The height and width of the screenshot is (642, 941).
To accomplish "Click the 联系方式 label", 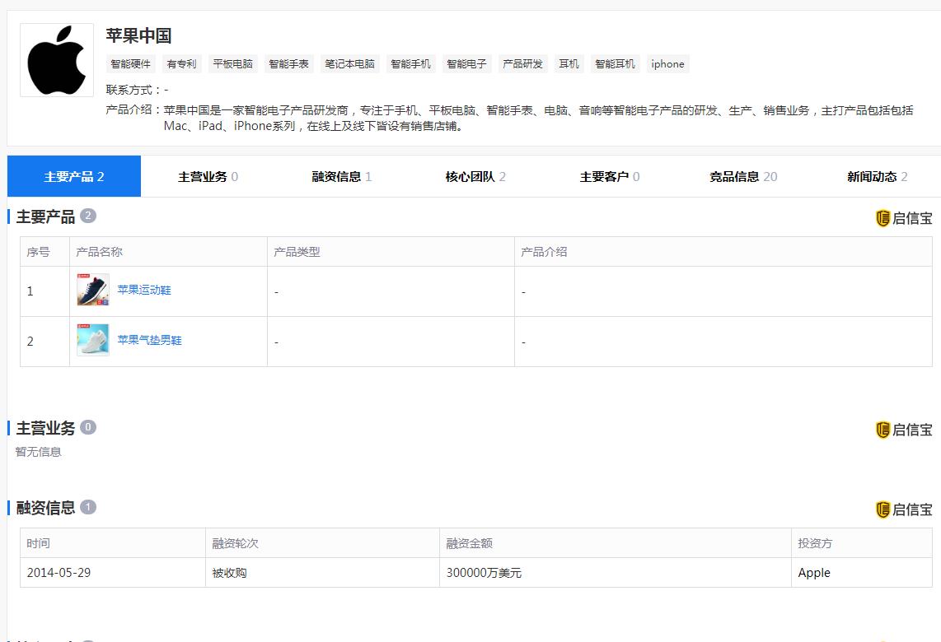I will coord(132,90).
